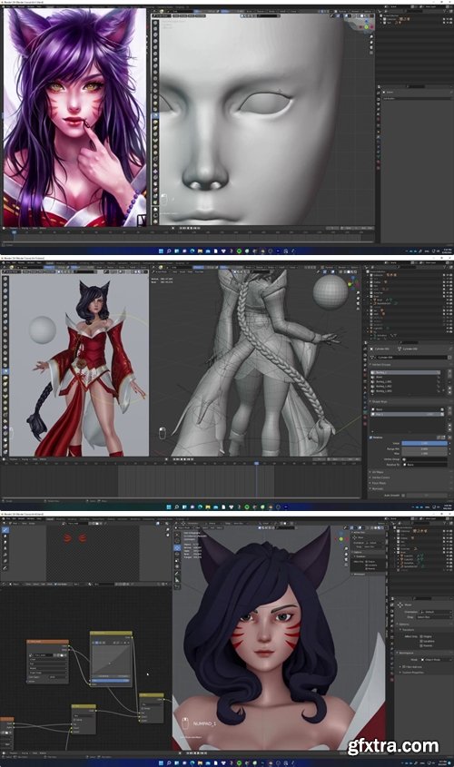Remove the selected vertex group with minus button

tap(450, 377)
